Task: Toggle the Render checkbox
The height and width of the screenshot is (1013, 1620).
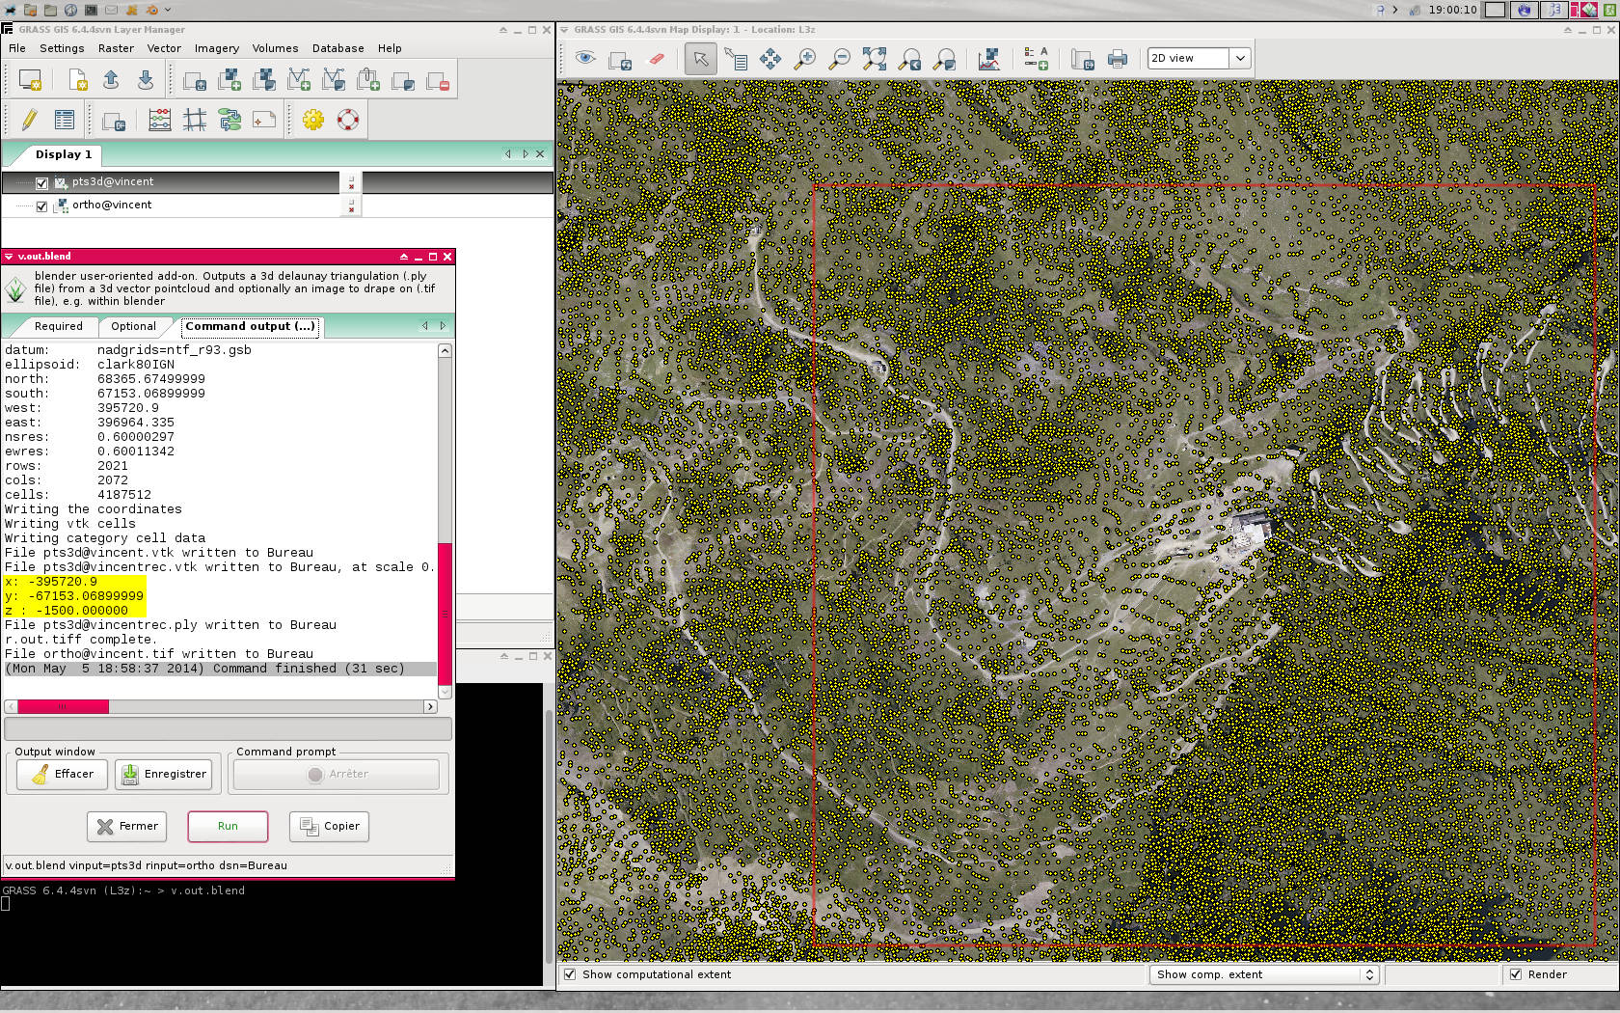Action: 1516,974
